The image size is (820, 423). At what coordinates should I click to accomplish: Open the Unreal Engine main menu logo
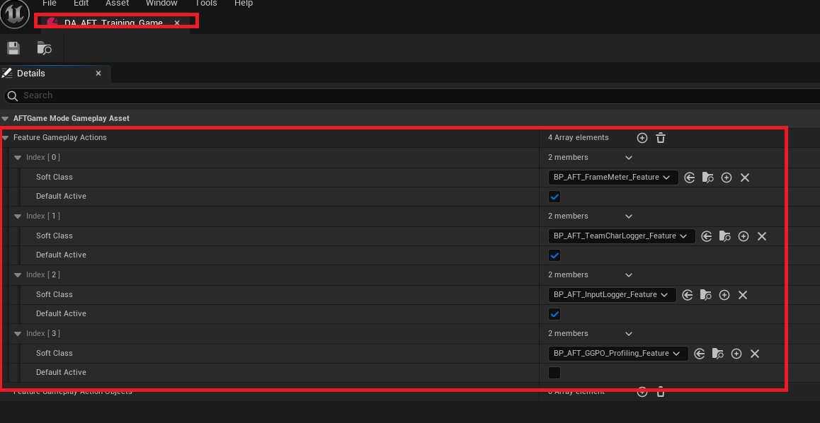14,14
